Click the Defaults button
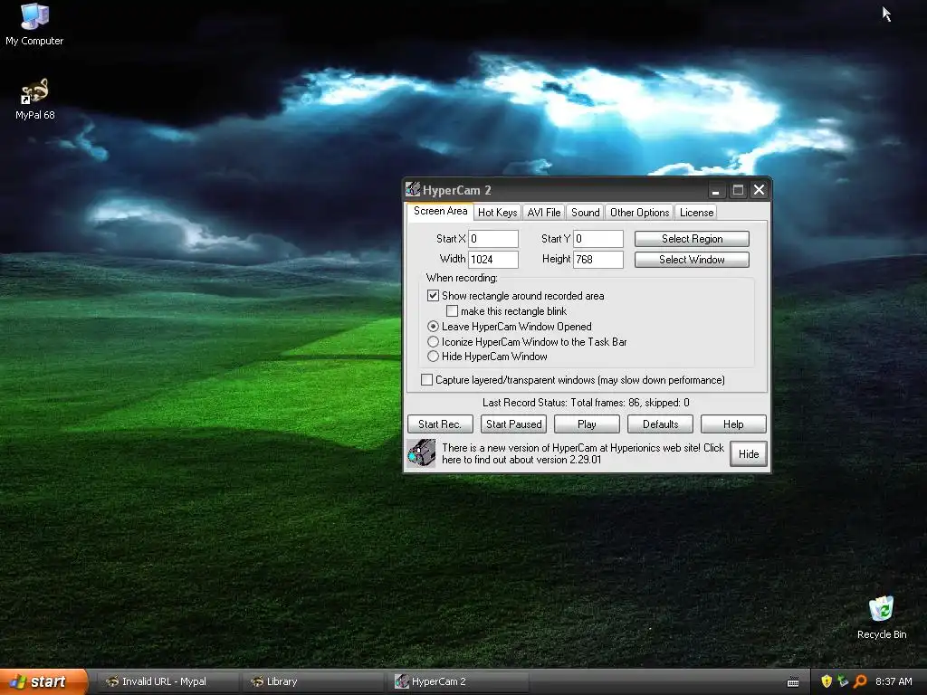The image size is (927, 695). click(x=660, y=424)
